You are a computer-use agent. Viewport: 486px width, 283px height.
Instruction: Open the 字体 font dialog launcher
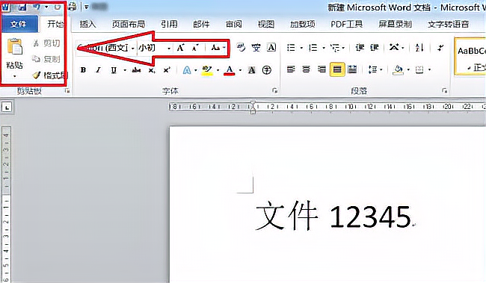[274, 90]
